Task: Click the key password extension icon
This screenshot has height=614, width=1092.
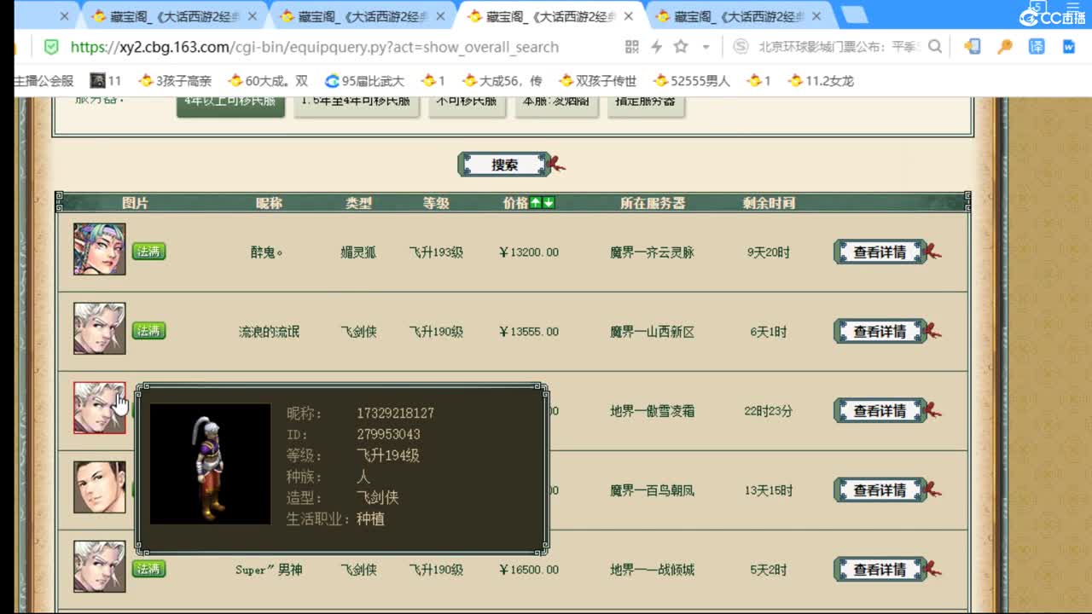Action: tap(1005, 47)
